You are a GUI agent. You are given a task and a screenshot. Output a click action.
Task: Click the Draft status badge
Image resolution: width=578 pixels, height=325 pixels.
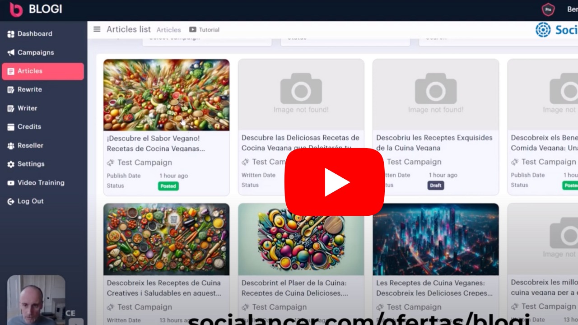[x=436, y=186]
